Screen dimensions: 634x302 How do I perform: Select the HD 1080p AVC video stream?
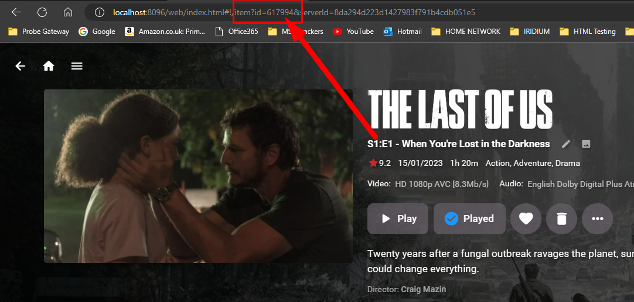pos(442,184)
